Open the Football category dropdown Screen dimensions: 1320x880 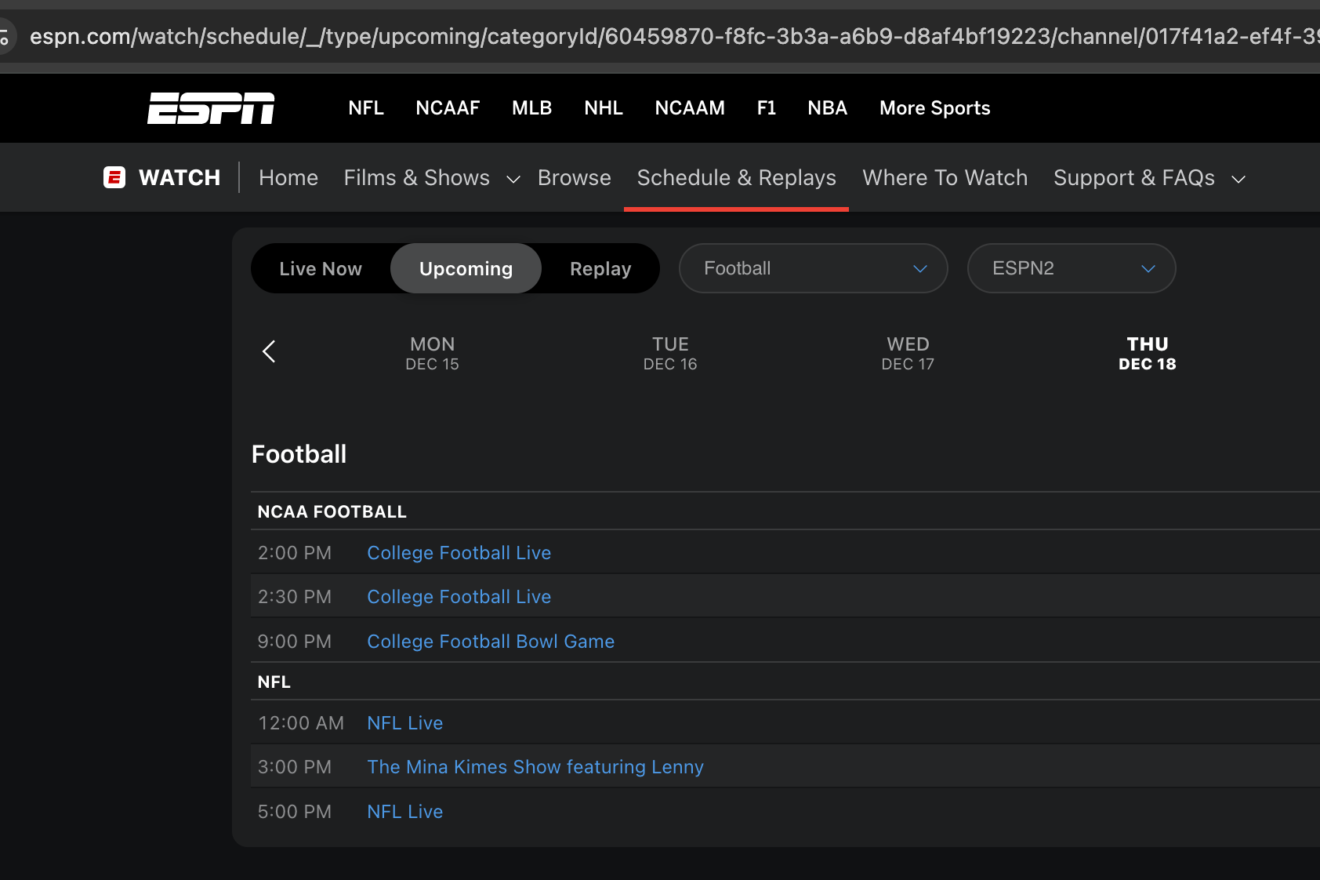tap(813, 269)
